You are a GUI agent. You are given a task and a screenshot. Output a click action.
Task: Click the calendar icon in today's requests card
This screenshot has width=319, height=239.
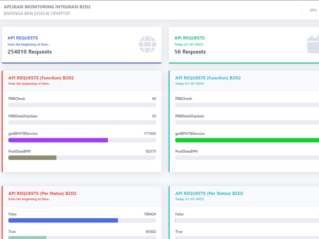click(x=313, y=45)
